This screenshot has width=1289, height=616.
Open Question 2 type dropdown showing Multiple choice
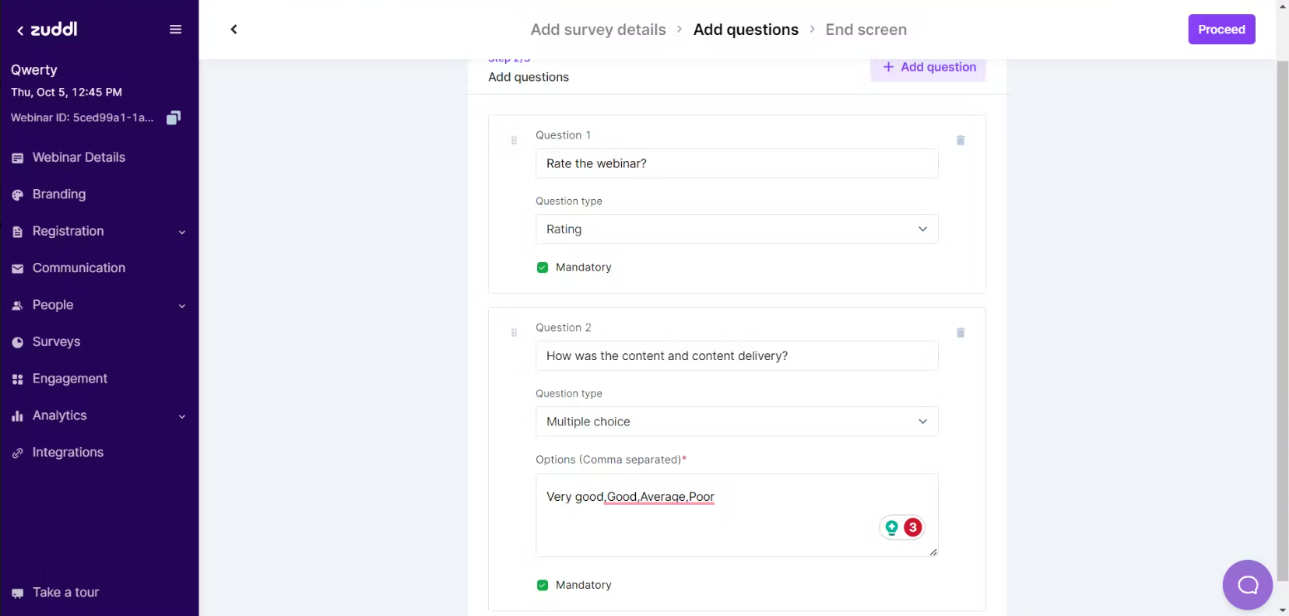(x=736, y=422)
